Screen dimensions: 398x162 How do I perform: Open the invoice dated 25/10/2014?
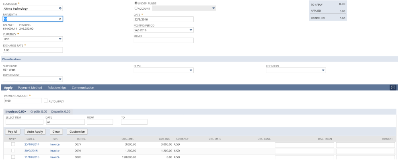[x=32, y=144]
